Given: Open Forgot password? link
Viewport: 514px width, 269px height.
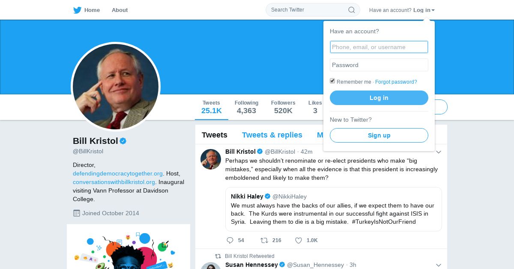Looking at the screenshot, I should [x=396, y=82].
